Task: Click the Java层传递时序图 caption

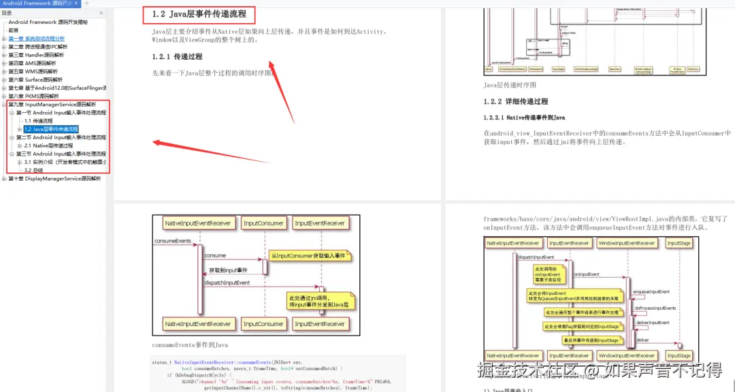Action: coord(510,85)
